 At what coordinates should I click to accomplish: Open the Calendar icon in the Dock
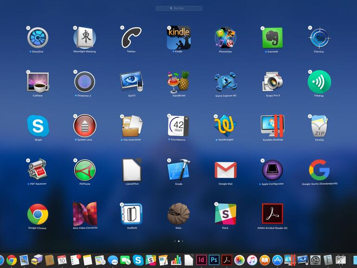tap(62, 260)
